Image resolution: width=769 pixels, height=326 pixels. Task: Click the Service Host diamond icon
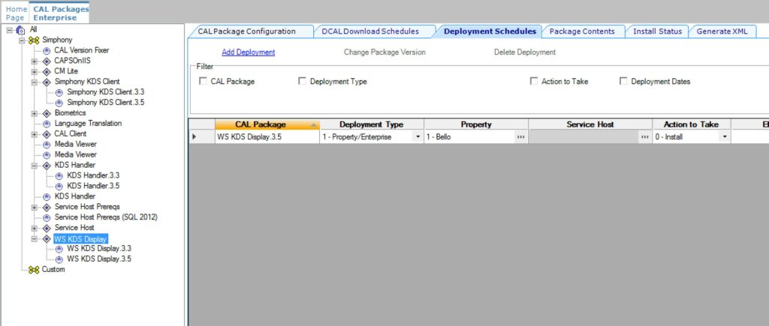47,228
